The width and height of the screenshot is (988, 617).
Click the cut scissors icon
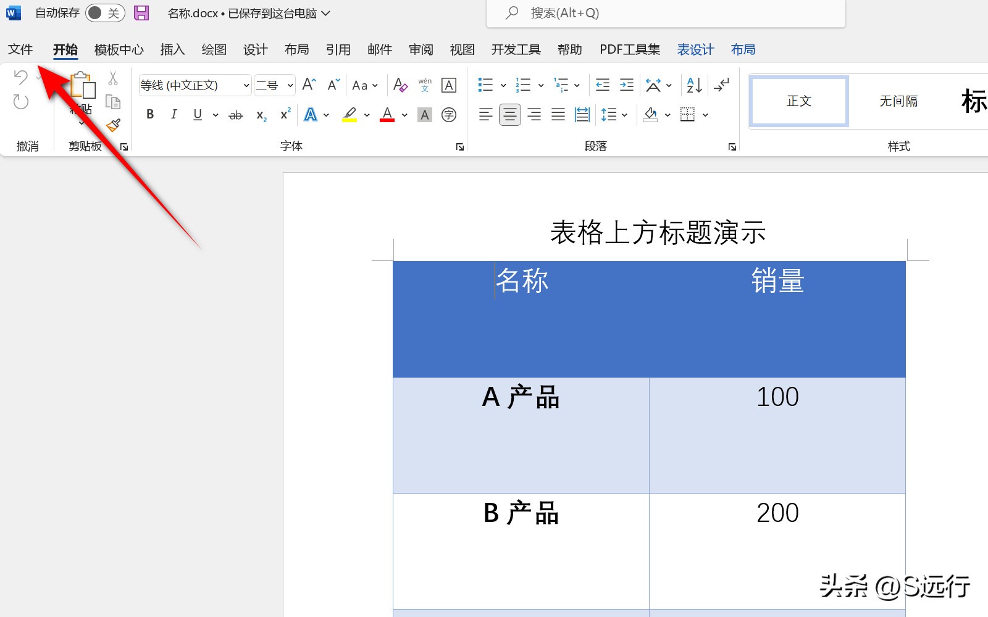[x=113, y=77]
